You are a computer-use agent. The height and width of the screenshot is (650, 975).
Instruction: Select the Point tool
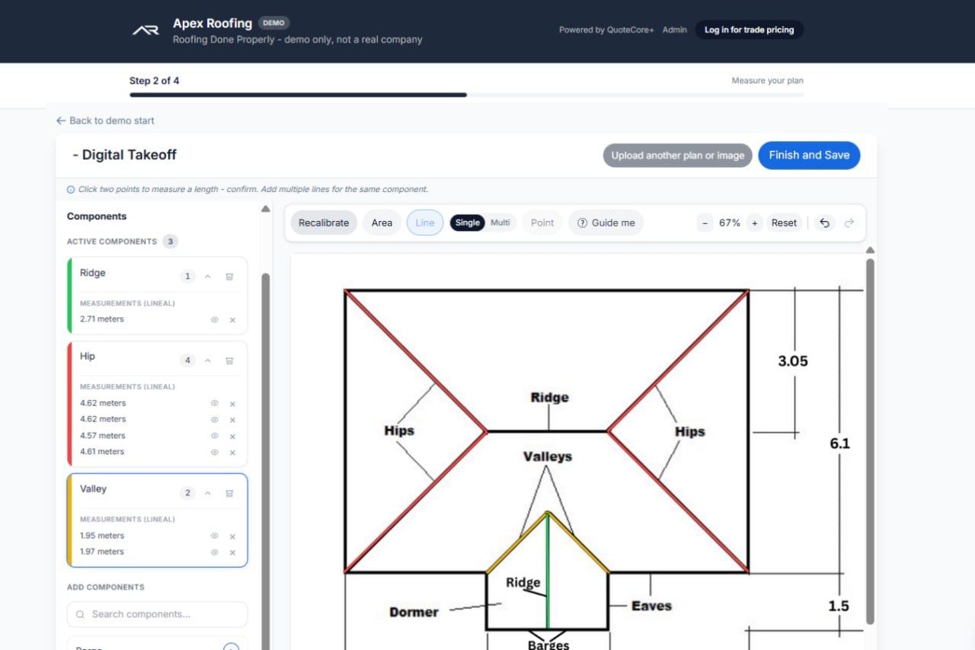pyautogui.click(x=542, y=223)
